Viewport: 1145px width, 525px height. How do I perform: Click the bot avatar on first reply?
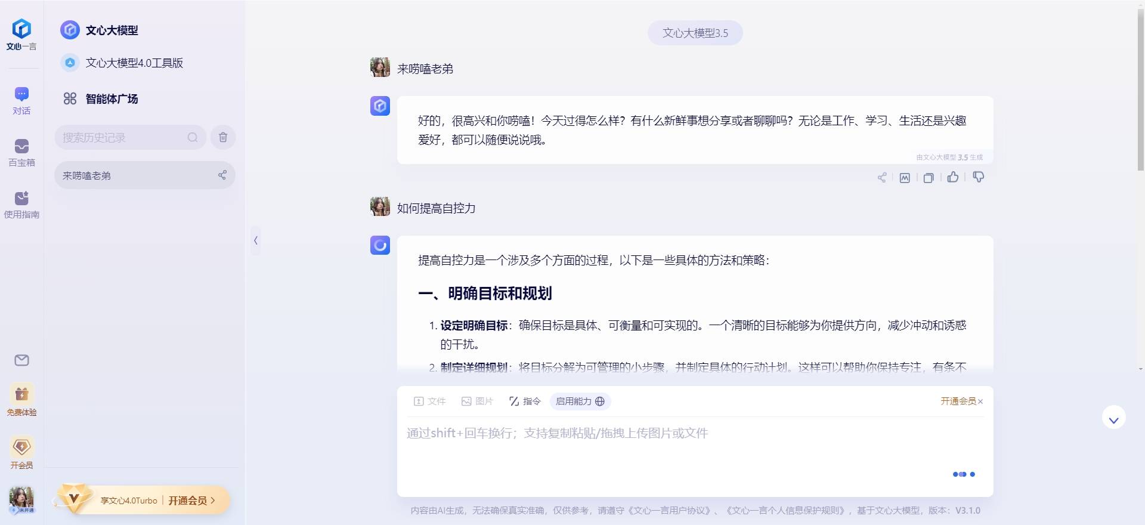click(x=380, y=106)
